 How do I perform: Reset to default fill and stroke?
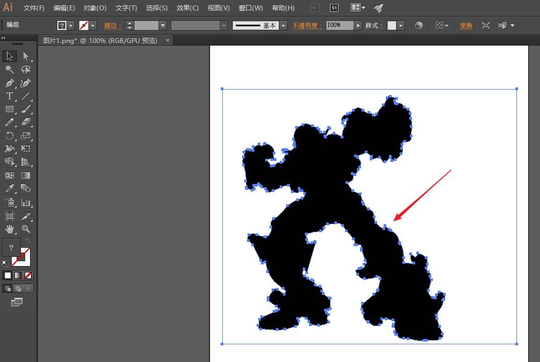click(5, 263)
